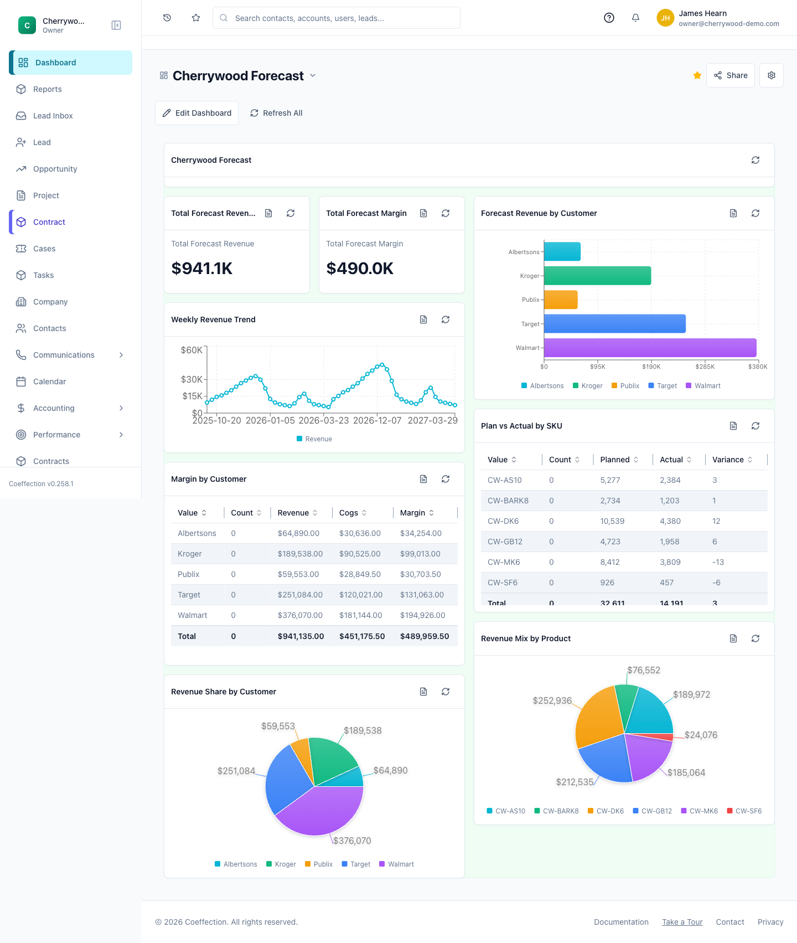Focus the search contacts input field
Screen dimensions: 797x943
point(337,18)
